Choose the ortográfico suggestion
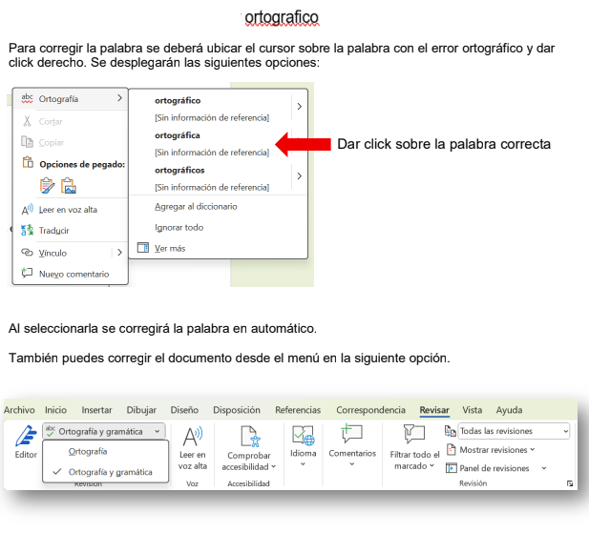589x533 pixels. pyautogui.click(x=178, y=100)
